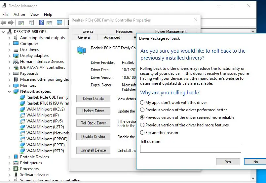Viewport: 266px width, 183px height.
Task: Confirm rollback with the Yes button
Action: [228, 162]
